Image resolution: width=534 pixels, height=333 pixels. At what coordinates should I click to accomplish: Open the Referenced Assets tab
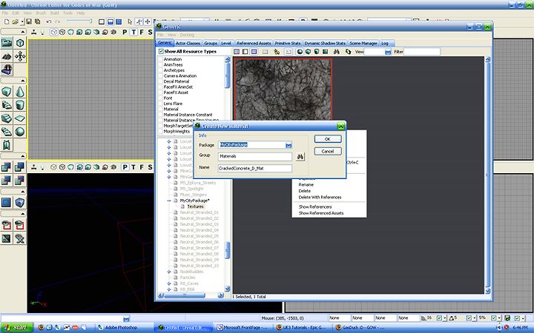pos(254,43)
